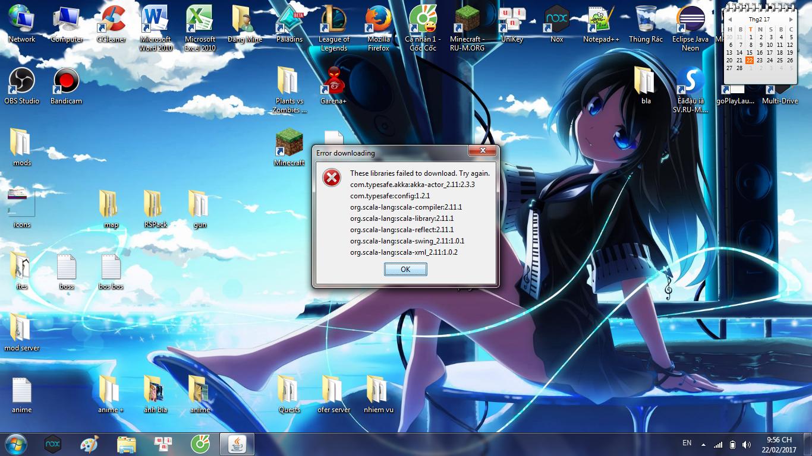Click the EN language indicator
The height and width of the screenshot is (456, 812).
[x=687, y=443]
